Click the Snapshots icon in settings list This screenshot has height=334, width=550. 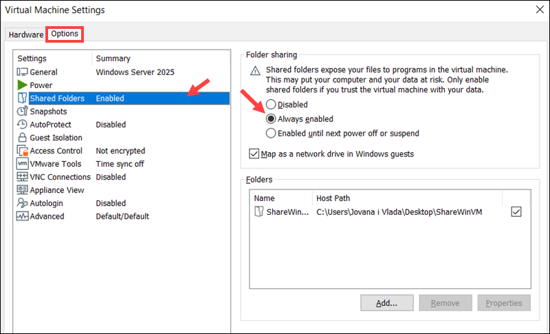[x=22, y=112]
